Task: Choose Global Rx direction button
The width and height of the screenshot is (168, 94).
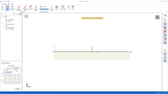Action: (x=10, y=75)
